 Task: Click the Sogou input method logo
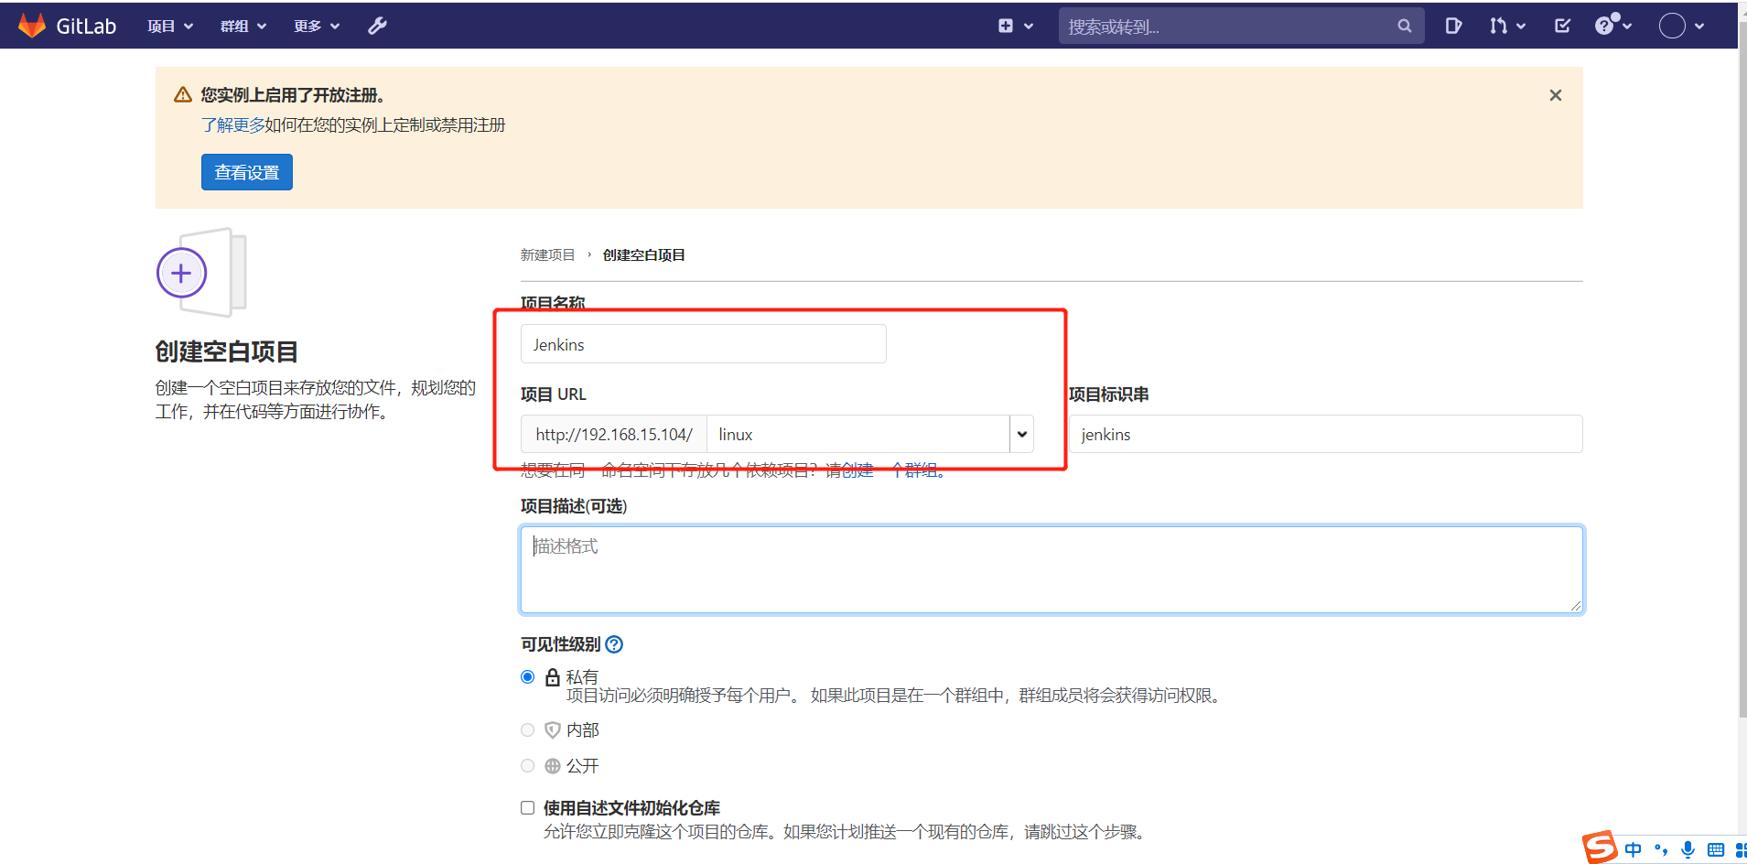pos(1600,848)
